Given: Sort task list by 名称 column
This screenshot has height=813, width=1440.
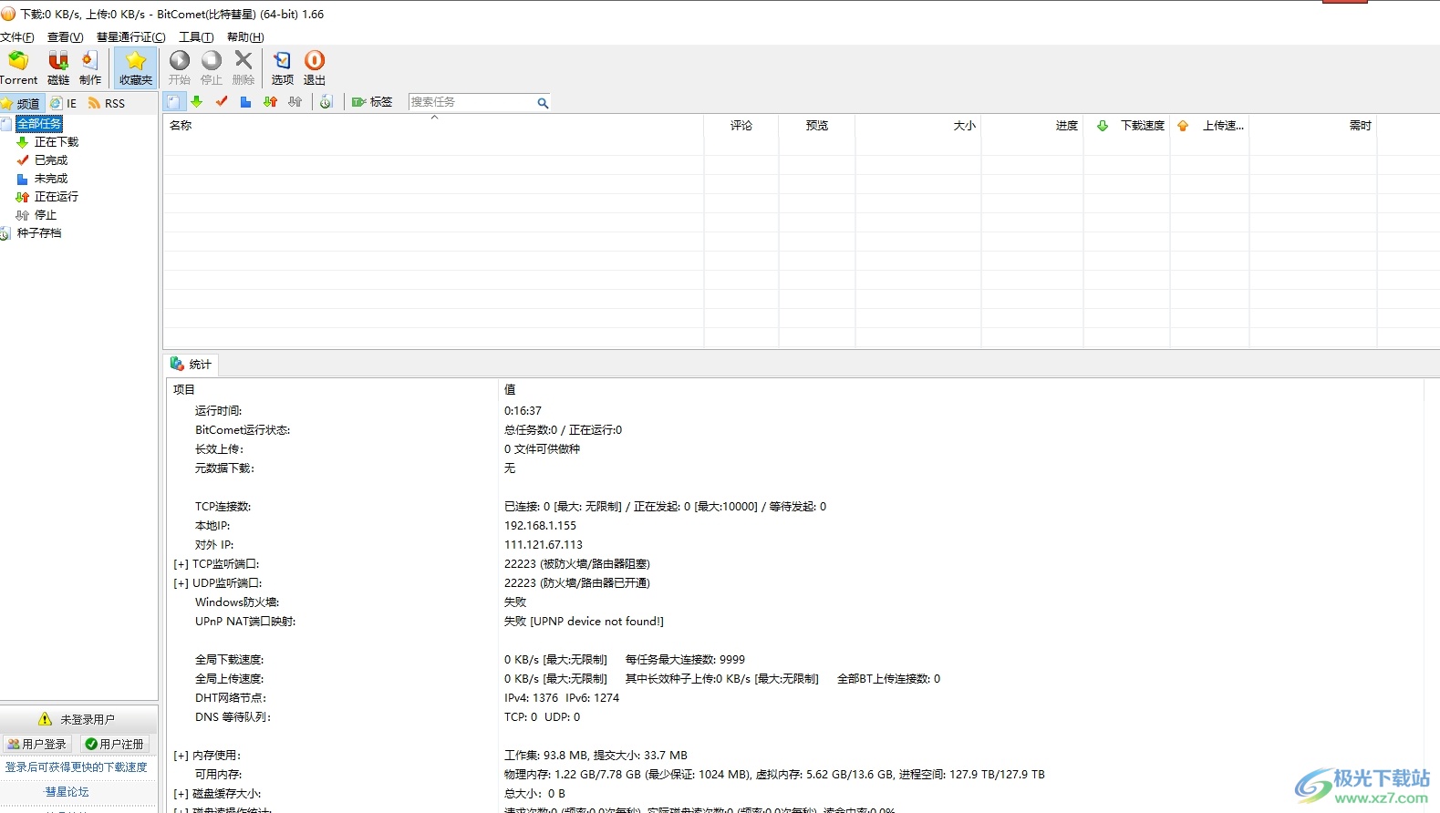Looking at the screenshot, I should point(434,126).
